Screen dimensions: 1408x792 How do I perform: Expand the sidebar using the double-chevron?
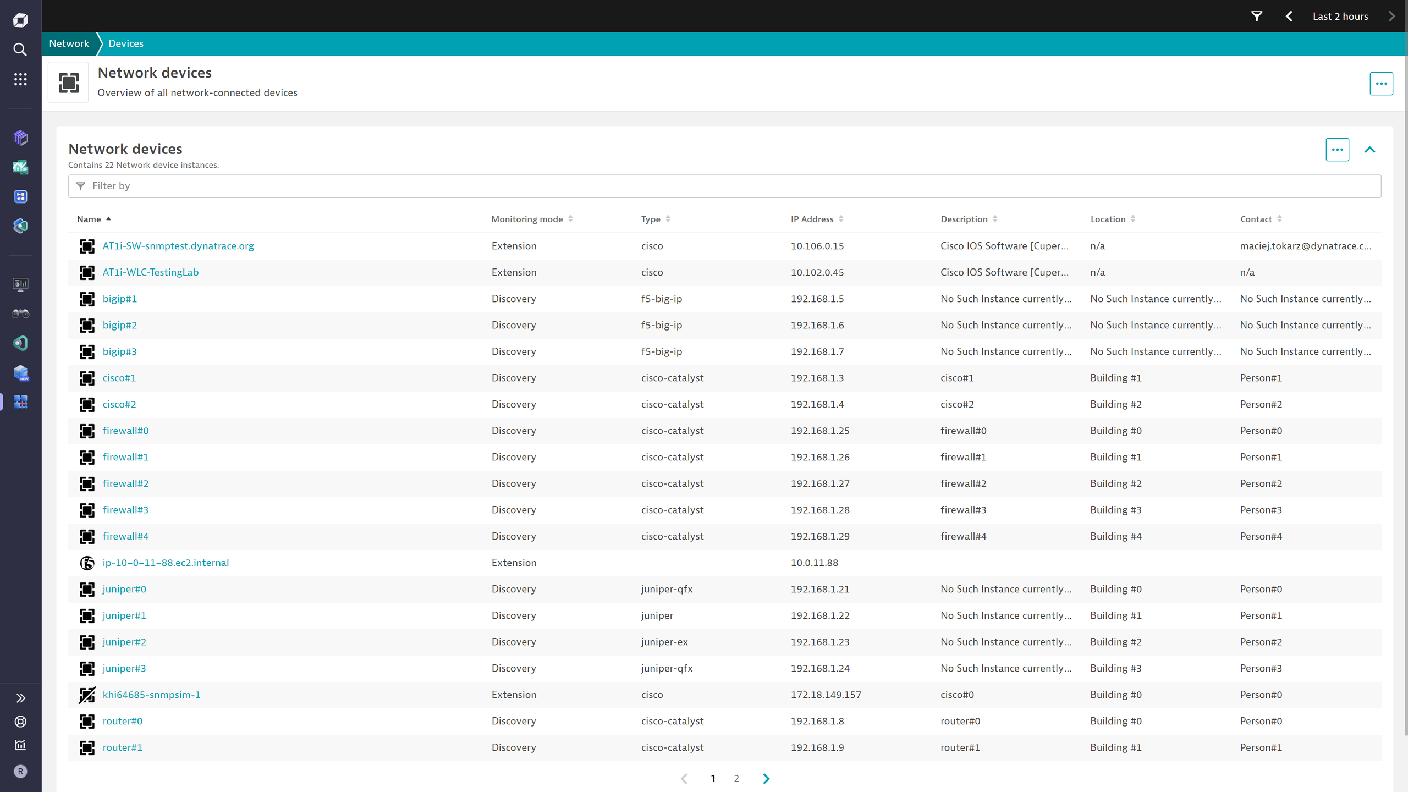click(x=20, y=697)
